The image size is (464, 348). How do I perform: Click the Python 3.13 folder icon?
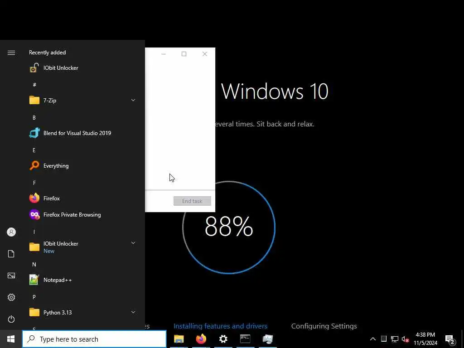tap(34, 312)
